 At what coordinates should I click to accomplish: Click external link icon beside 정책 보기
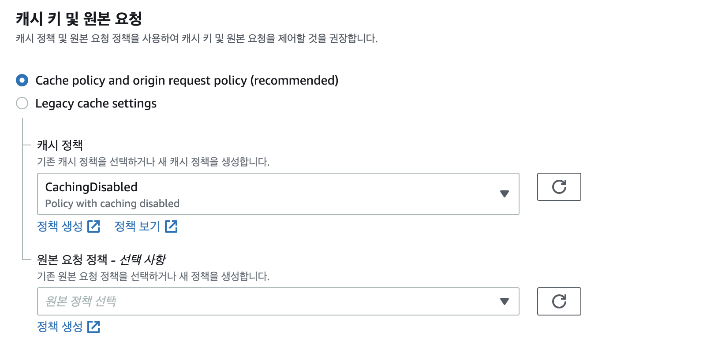[x=171, y=226]
